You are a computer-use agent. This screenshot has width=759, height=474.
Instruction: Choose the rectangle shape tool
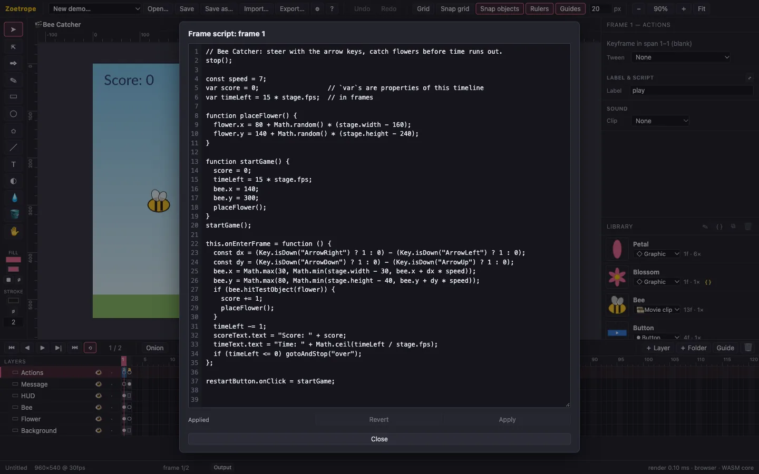point(14,97)
